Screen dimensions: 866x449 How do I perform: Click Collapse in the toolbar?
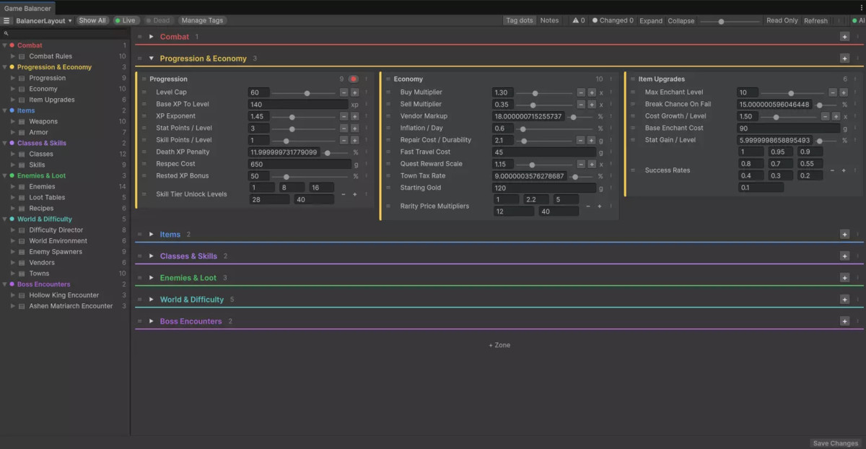coord(681,21)
